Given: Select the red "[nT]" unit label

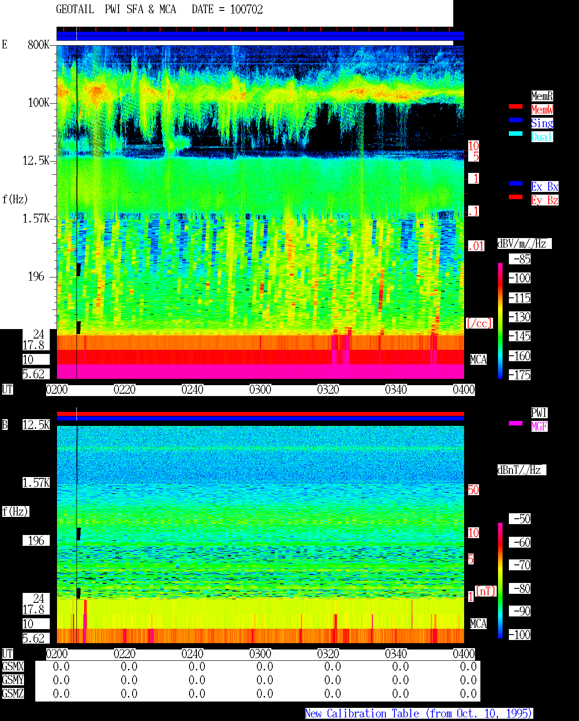Looking at the screenshot, I should [486, 591].
